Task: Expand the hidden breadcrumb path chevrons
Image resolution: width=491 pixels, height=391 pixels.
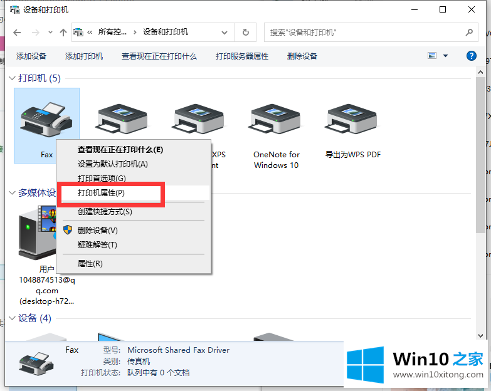Action: pos(90,32)
